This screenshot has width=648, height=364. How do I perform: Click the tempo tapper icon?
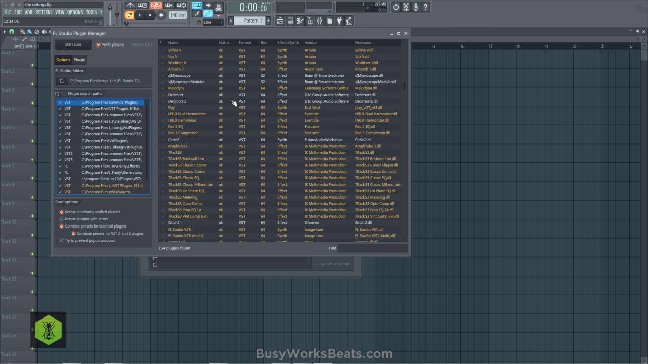coord(349,21)
